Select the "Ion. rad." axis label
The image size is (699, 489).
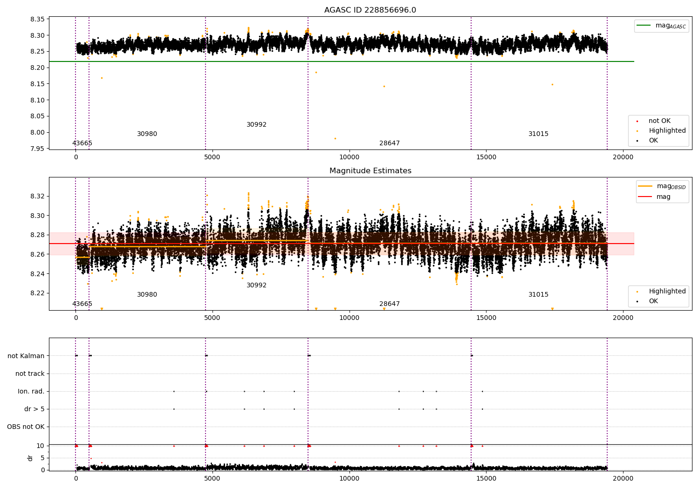click(x=31, y=391)
